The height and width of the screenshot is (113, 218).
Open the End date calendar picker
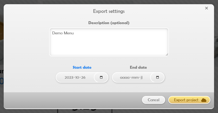(157, 77)
